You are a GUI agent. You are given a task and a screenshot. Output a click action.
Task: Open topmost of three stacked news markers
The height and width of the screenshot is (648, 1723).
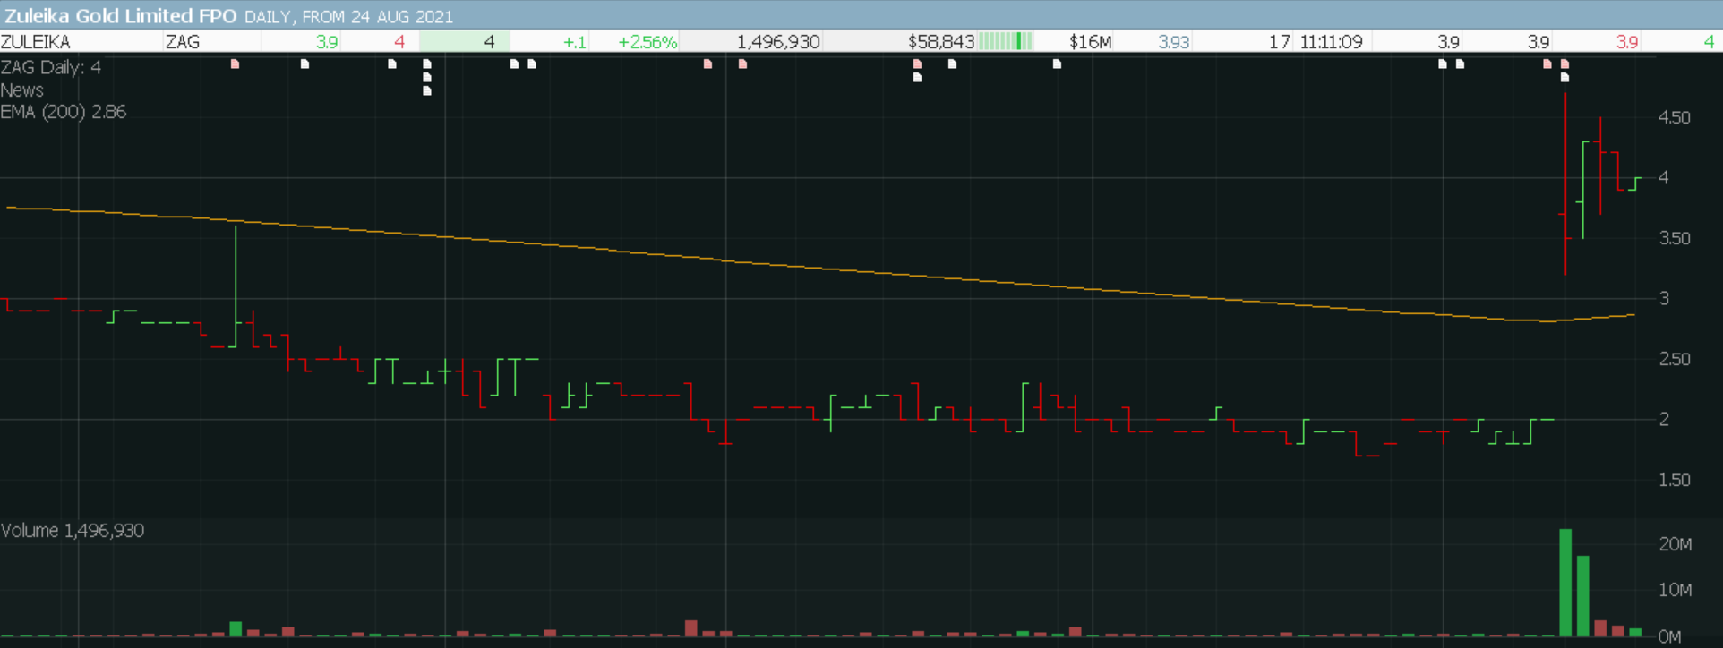click(x=426, y=64)
